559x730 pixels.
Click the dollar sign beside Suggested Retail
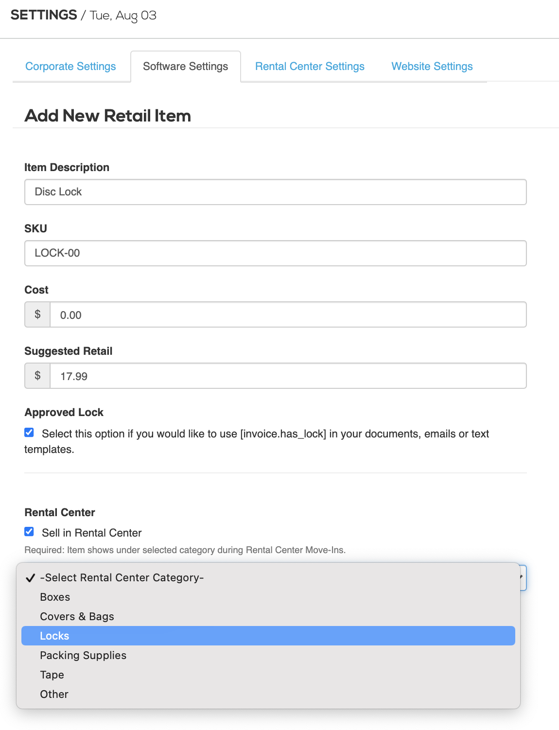coord(37,376)
